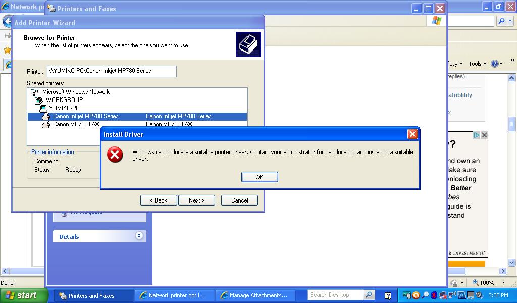
Task: Switch to Manage Attachments taskbar button
Action: [255, 295]
